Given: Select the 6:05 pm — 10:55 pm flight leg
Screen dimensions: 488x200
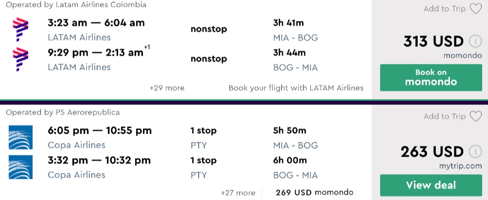Looking at the screenshot, I should [x=100, y=131].
